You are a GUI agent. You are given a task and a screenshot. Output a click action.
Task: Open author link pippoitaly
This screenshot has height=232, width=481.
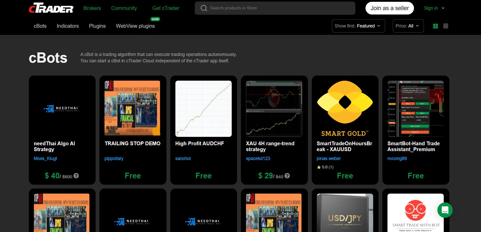click(x=114, y=158)
